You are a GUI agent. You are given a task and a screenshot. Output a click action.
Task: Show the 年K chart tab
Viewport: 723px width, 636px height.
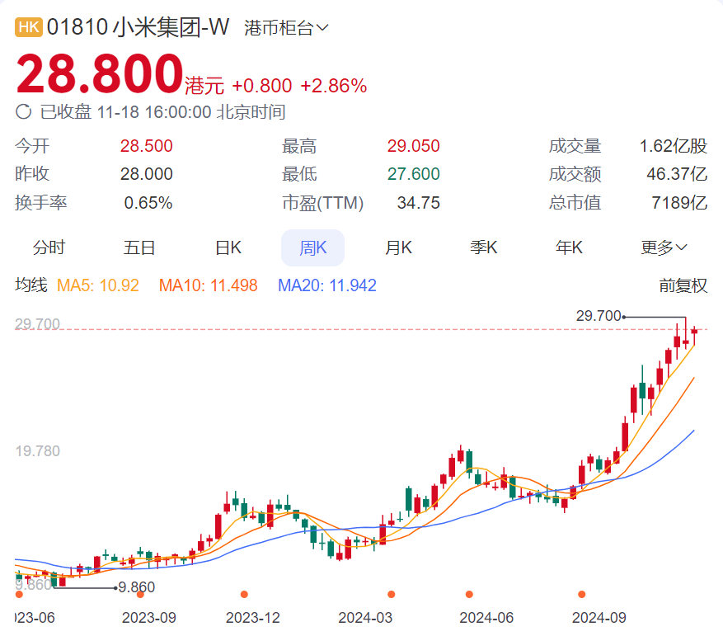pos(569,247)
